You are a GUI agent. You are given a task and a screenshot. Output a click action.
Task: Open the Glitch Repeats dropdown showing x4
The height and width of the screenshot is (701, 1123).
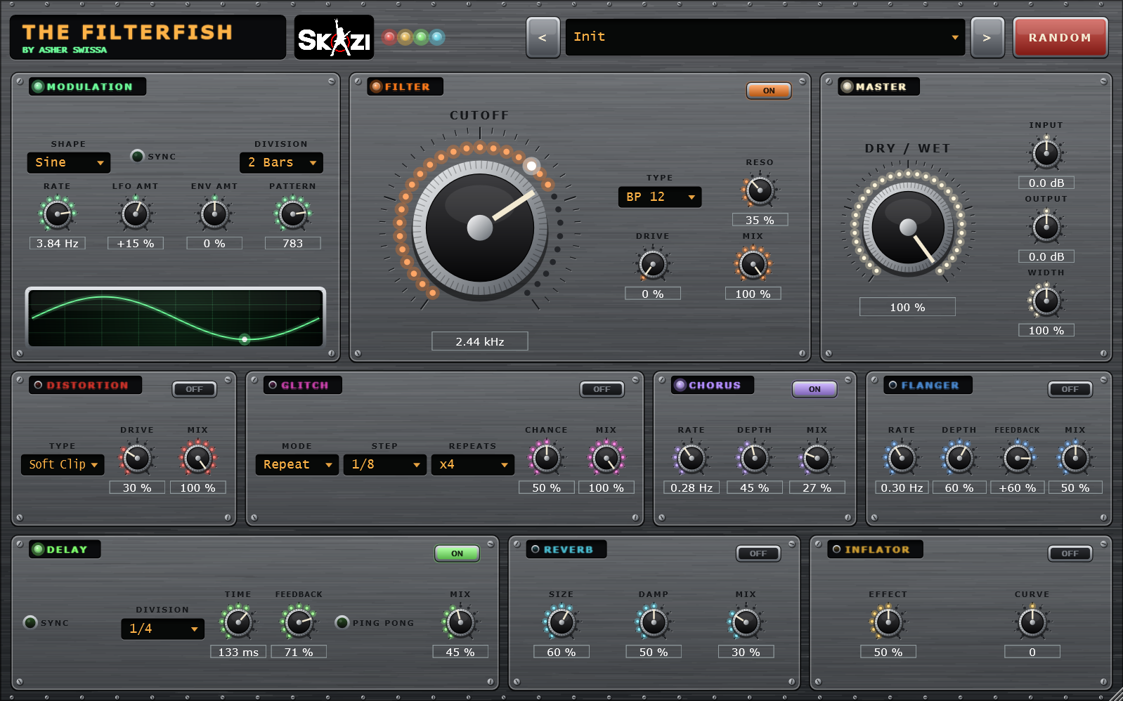point(473,464)
